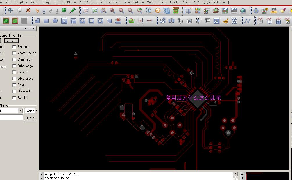
Task: Click the Dehighlight brush icon
Action: [283, 11]
